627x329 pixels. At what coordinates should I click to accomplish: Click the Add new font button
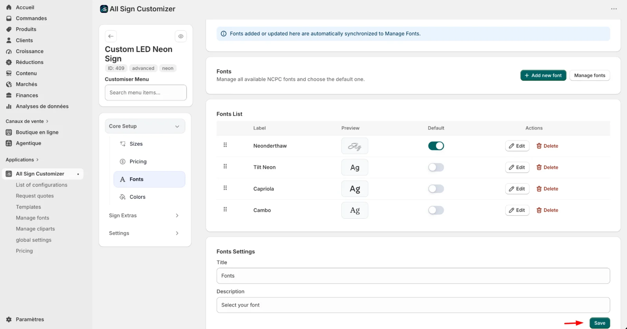543,76
